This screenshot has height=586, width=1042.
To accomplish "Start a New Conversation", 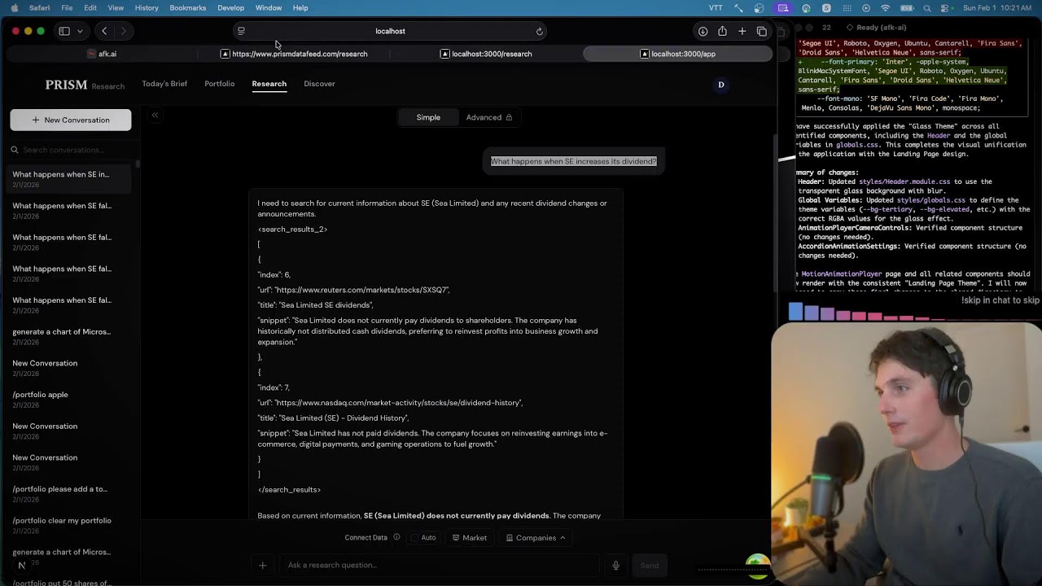I will pyautogui.click(x=71, y=120).
